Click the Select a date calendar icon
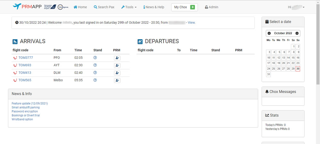 point(267,22)
